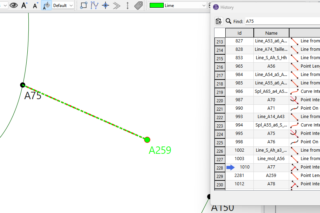Click the blue crosshair icon in toolbar
The width and height of the screenshot is (320, 213).
coord(105,5)
